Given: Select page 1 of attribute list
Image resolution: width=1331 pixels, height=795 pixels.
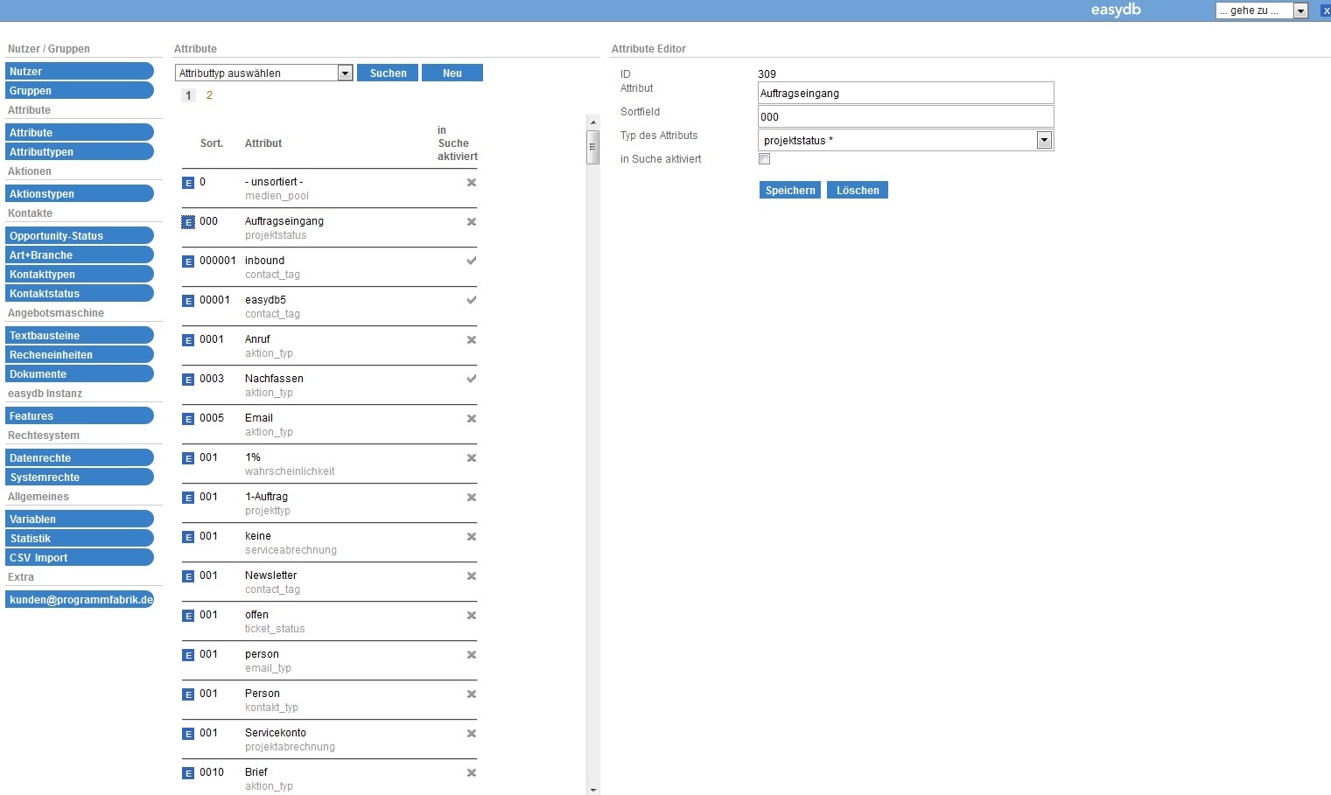Looking at the screenshot, I should pyautogui.click(x=188, y=95).
